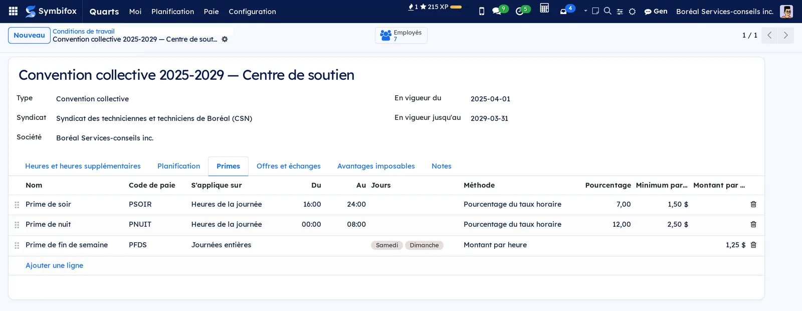Open the sliders settings icon
802x311 pixels.
click(x=620, y=12)
